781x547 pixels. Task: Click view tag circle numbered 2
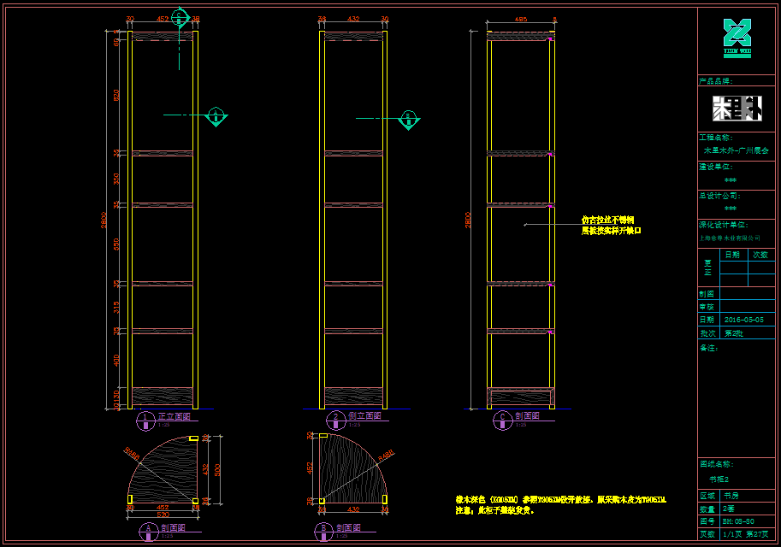[x=335, y=421]
